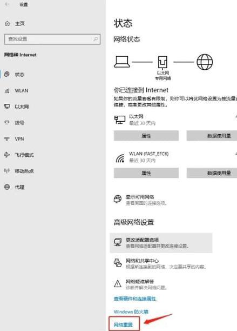Image resolution: width=237 pixels, height=331 pixels.
Task: Select the 代理 proxy globe icon
Action: [7, 187]
